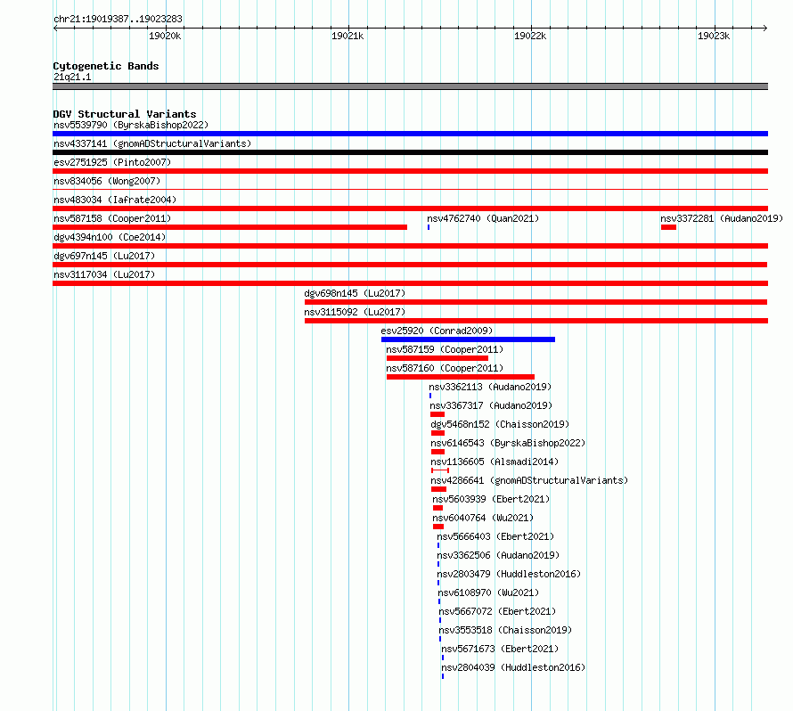
Task: Click nsv834056 (Wong2007) label
Action: [107, 181]
